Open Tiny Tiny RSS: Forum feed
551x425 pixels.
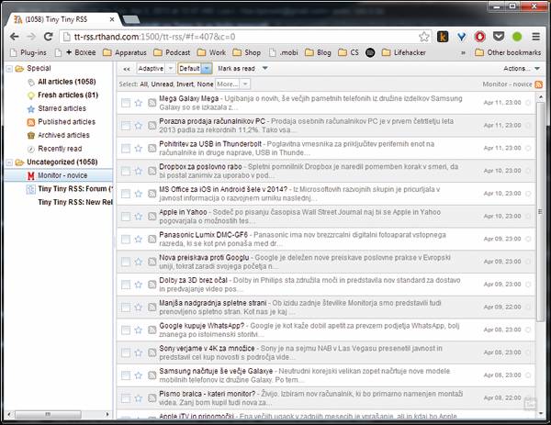[x=75, y=189]
